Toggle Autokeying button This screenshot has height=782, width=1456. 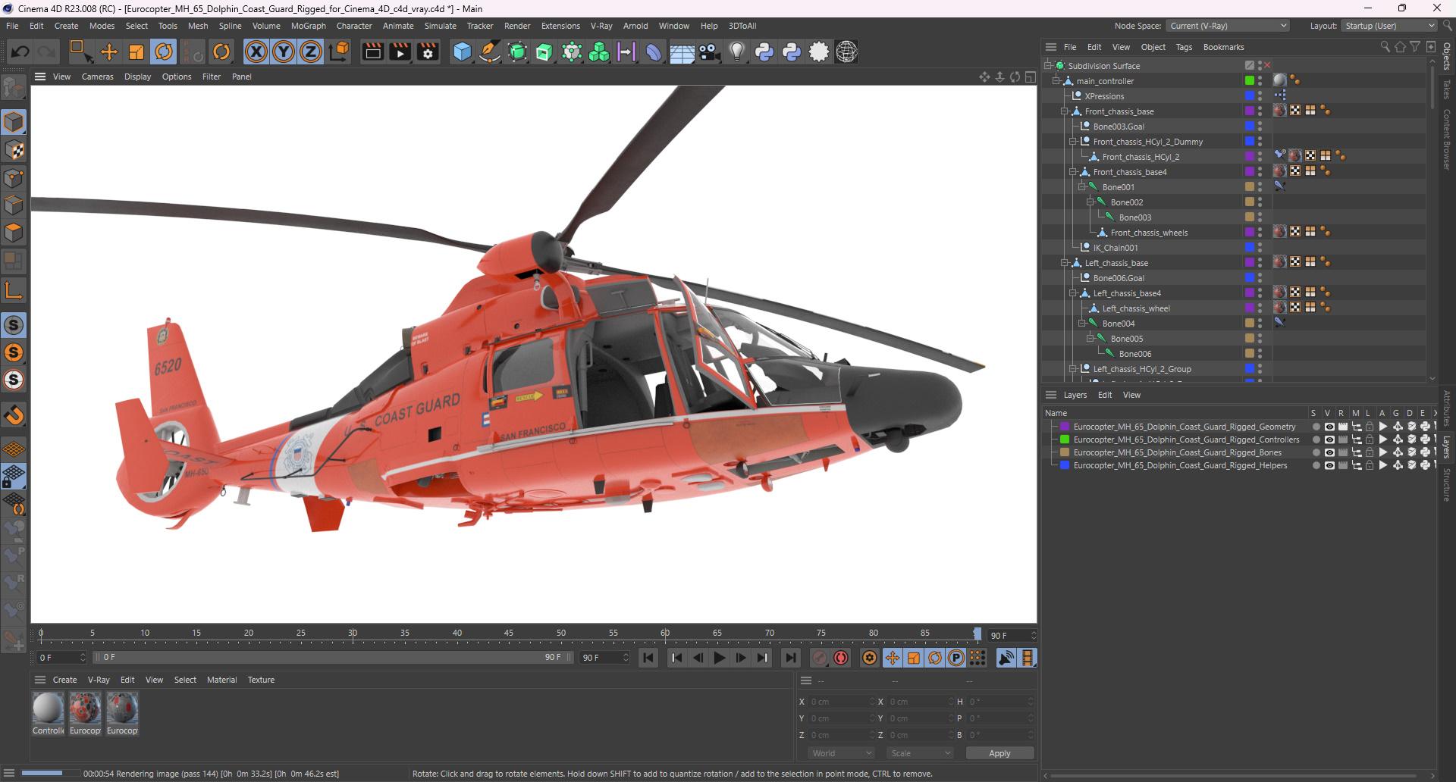[841, 658]
